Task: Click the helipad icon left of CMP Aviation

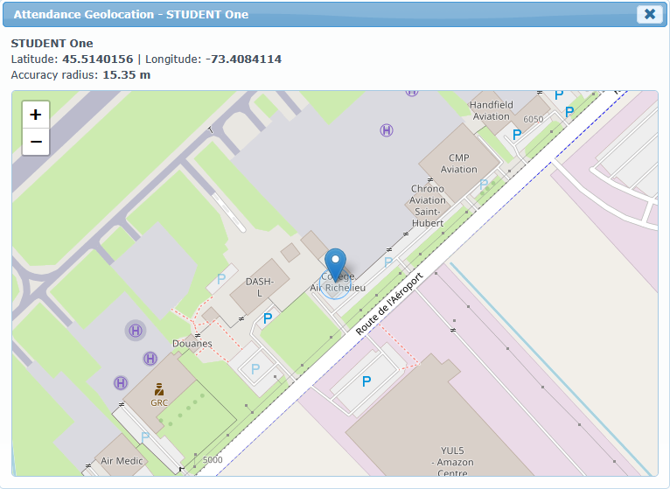Action: [x=386, y=129]
